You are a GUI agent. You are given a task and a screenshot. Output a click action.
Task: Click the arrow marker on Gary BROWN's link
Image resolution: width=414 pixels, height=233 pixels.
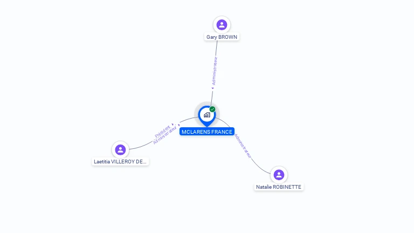(x=212, y=88)
